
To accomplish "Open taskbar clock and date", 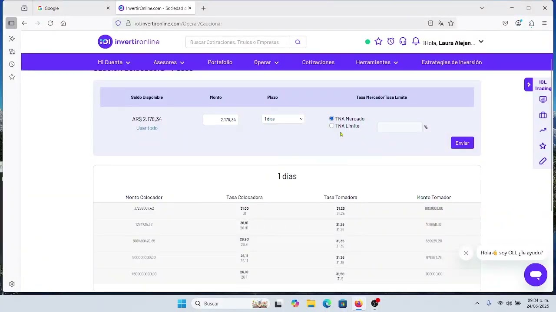I will click(538, 303).
